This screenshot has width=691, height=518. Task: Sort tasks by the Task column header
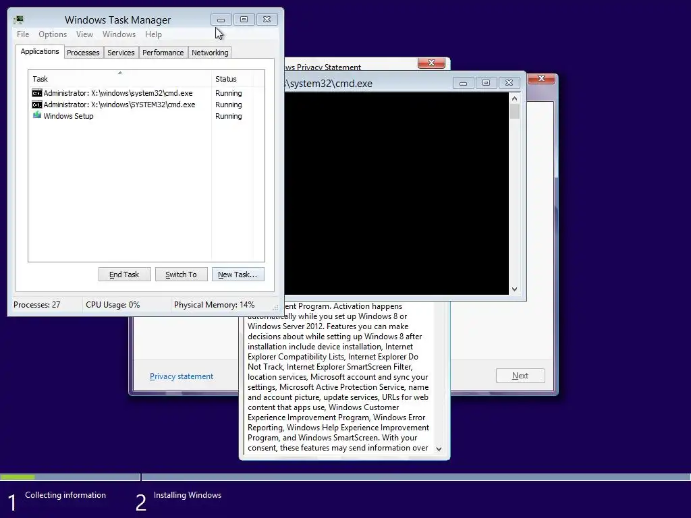120,79
